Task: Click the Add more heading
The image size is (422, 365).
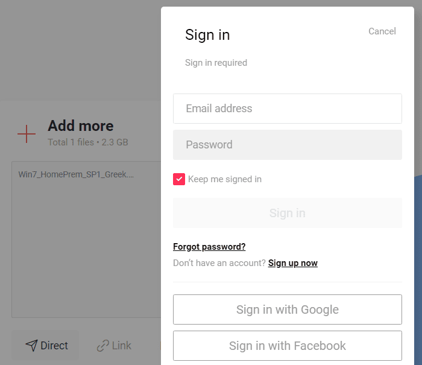Action: (x=81, y=126)
